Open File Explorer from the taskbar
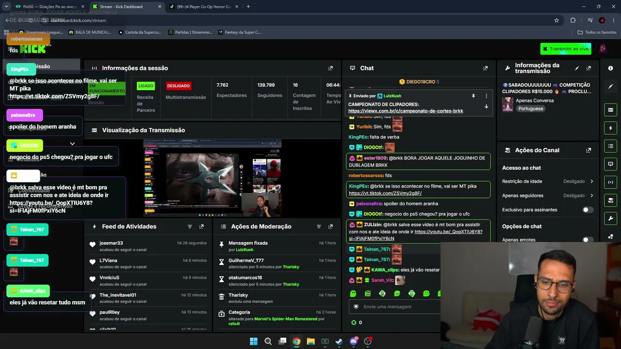Screen dimensions: 621x349 310,341
